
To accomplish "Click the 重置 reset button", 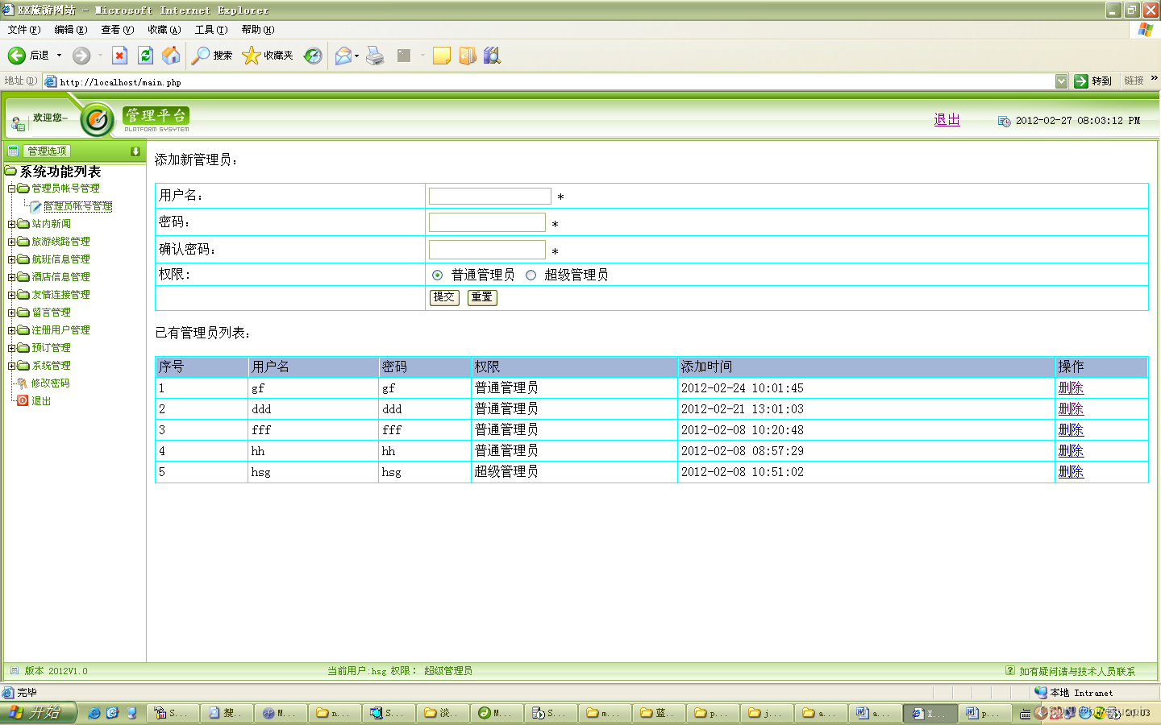I will (x=482, y=297).
